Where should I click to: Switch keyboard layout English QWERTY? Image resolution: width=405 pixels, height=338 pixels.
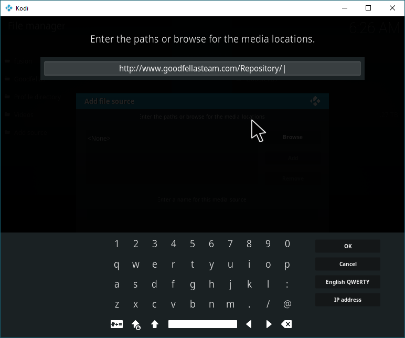(348, 282)
